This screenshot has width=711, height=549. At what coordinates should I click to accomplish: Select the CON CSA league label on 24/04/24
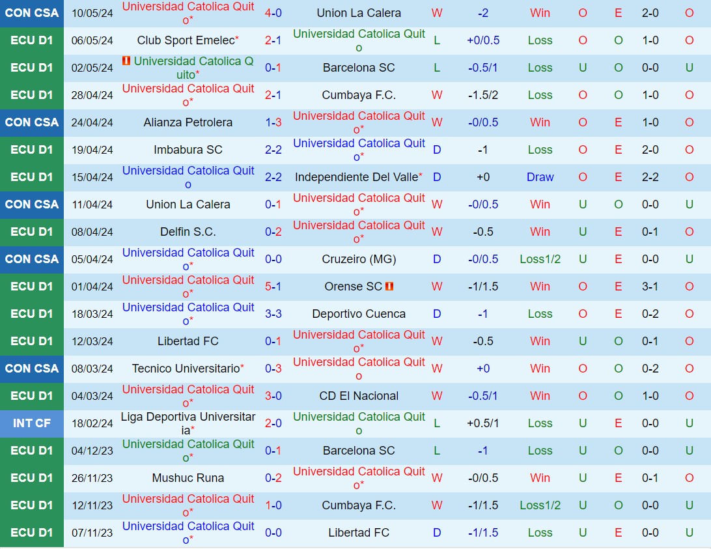(32, 122)
